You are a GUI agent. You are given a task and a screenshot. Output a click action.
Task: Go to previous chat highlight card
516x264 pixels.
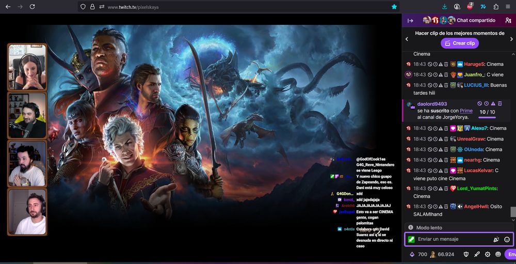407,39
